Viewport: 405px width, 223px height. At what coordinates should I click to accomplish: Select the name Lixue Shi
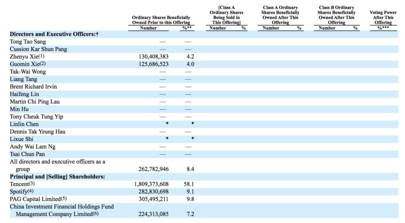click(x=22, y=139)
